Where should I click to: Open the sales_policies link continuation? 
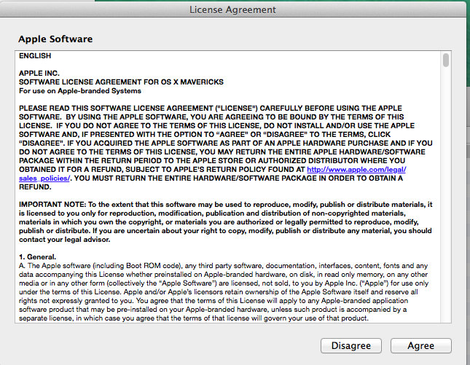coord(44,178)
